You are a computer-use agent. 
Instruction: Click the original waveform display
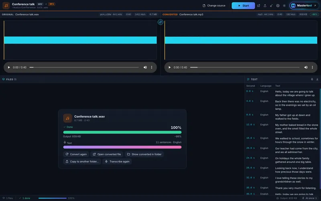coord(80,40)
